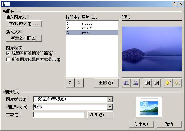Close the 相册 dialog

point(181,4)
